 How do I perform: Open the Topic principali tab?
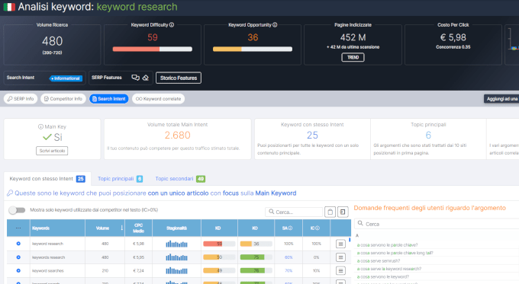pyautogui.click(x=120, y=179)
